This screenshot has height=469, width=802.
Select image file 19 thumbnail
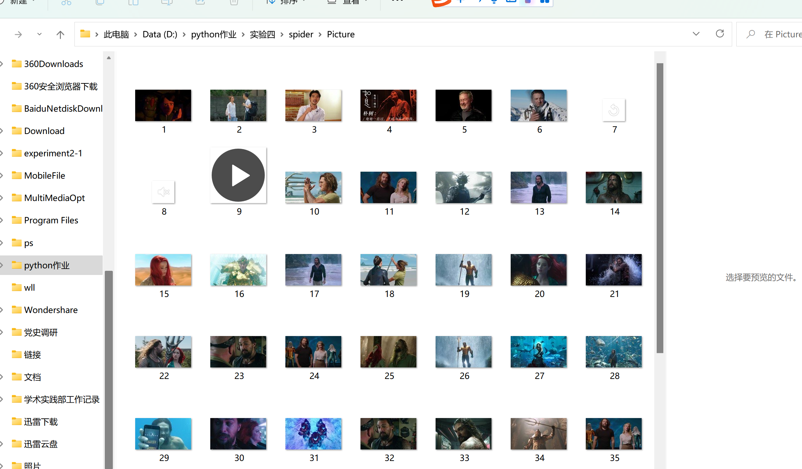point(464,270)
